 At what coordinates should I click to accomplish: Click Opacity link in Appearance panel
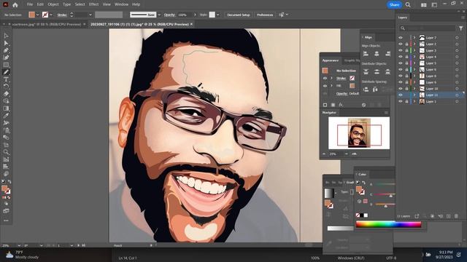[x=342, y=94]
